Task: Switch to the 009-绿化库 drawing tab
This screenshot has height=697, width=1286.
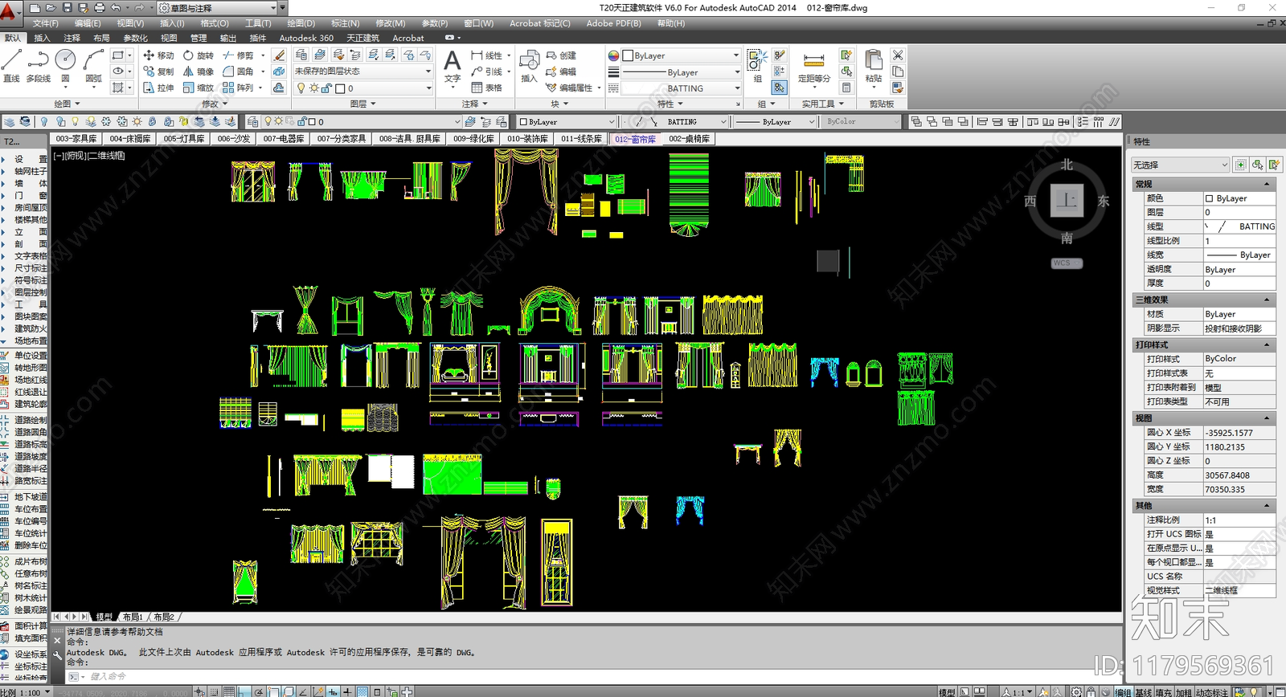Action: pyautogui.click(x=473, y=139)
